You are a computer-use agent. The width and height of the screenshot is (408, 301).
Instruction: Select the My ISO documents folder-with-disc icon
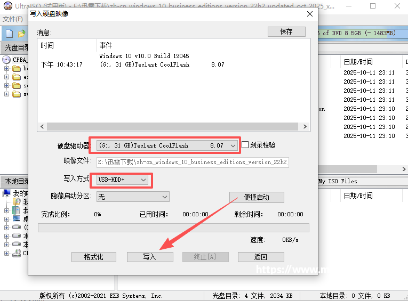[x=17, y=202]
